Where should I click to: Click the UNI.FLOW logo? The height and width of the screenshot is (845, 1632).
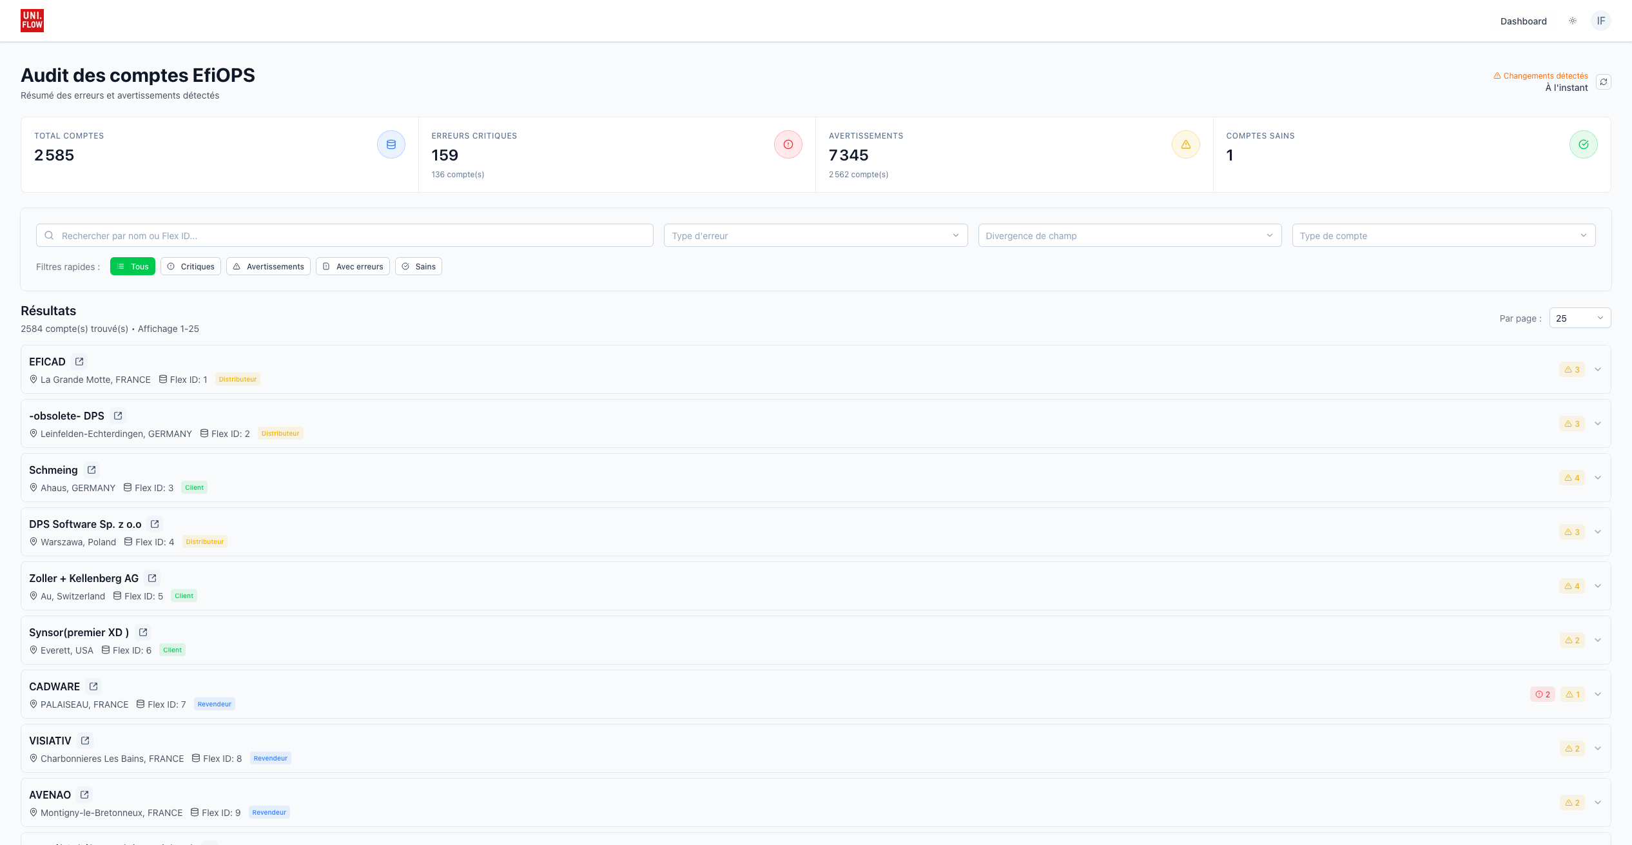pyautogui.click(x=32, y=21)
